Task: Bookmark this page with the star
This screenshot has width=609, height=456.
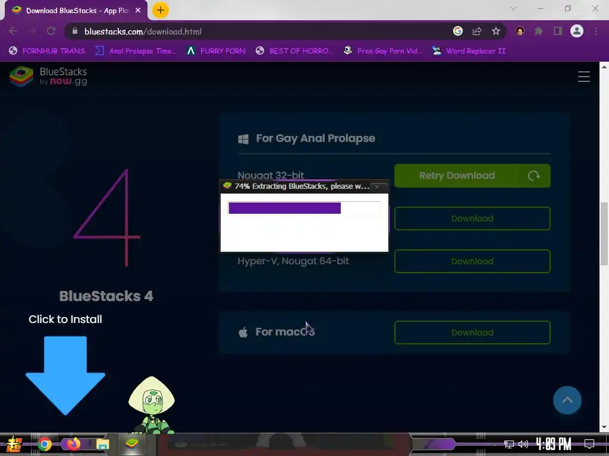Action: (496, 31)
